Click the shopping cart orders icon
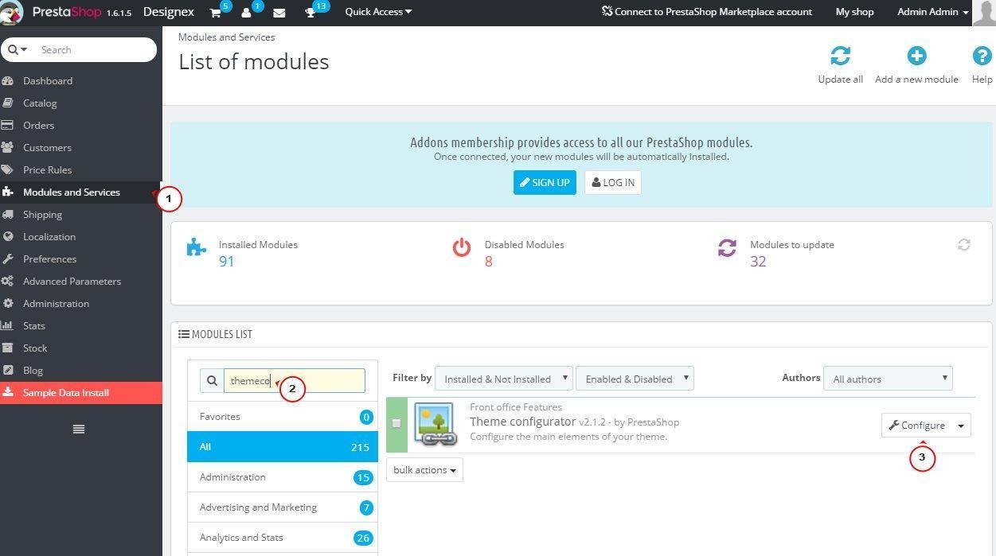996x556 pixels. [216, 13]
